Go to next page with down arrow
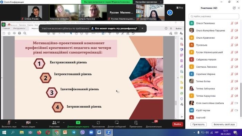242x136 pixels. (x=54, y=33)
